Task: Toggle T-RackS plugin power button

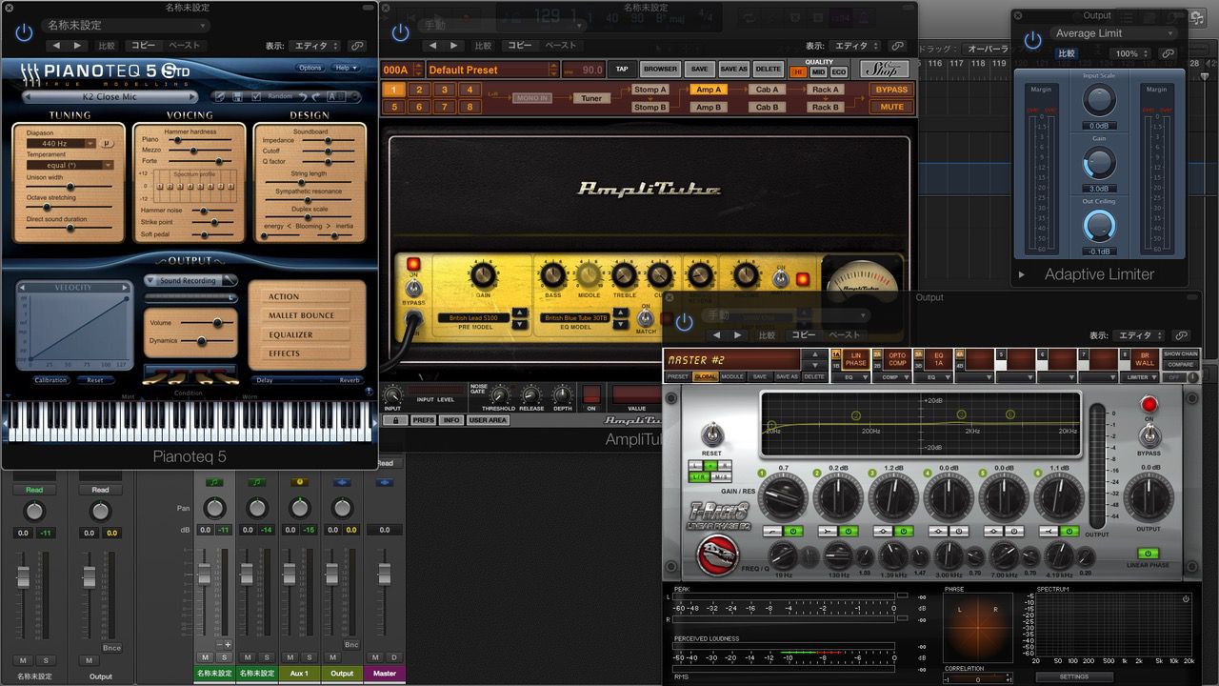Action: 684,322
